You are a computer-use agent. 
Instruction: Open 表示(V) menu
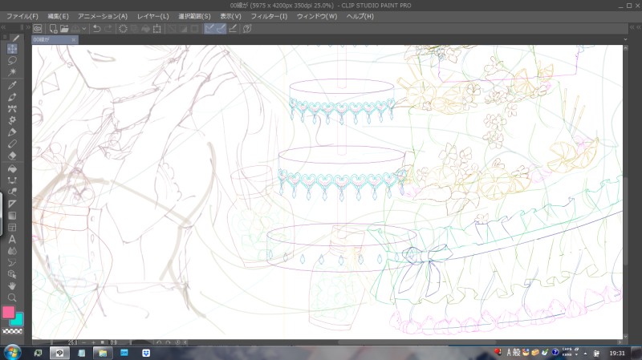[x=230, y=16]
